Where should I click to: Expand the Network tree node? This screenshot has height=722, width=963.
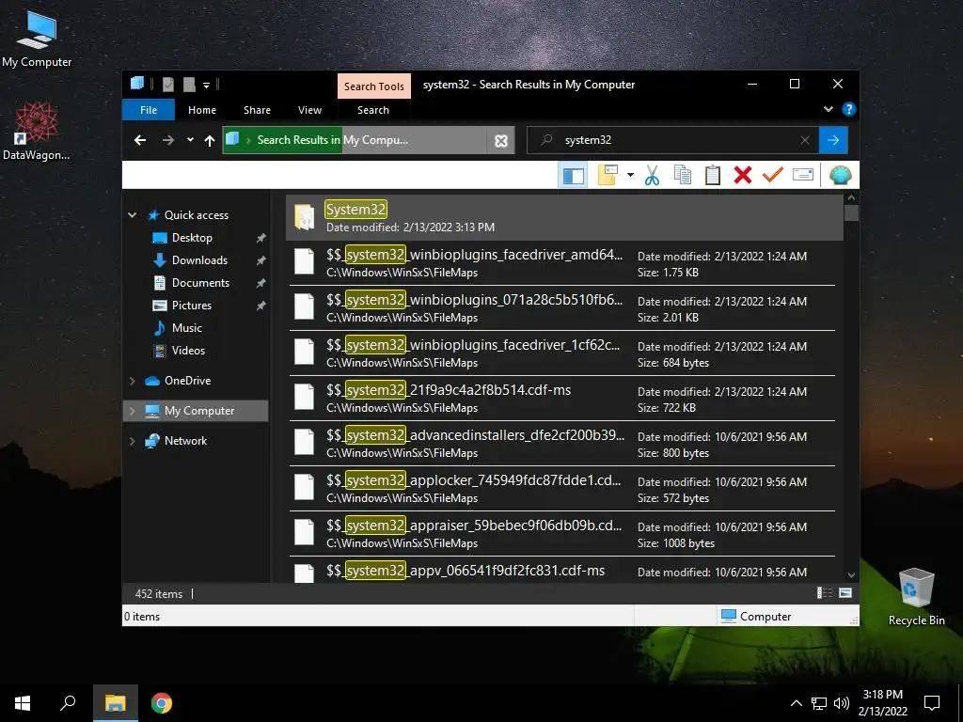(x=132, y=441)
